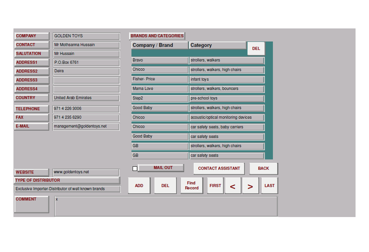Select the Bravo brand cell

[x=160, y=60]
